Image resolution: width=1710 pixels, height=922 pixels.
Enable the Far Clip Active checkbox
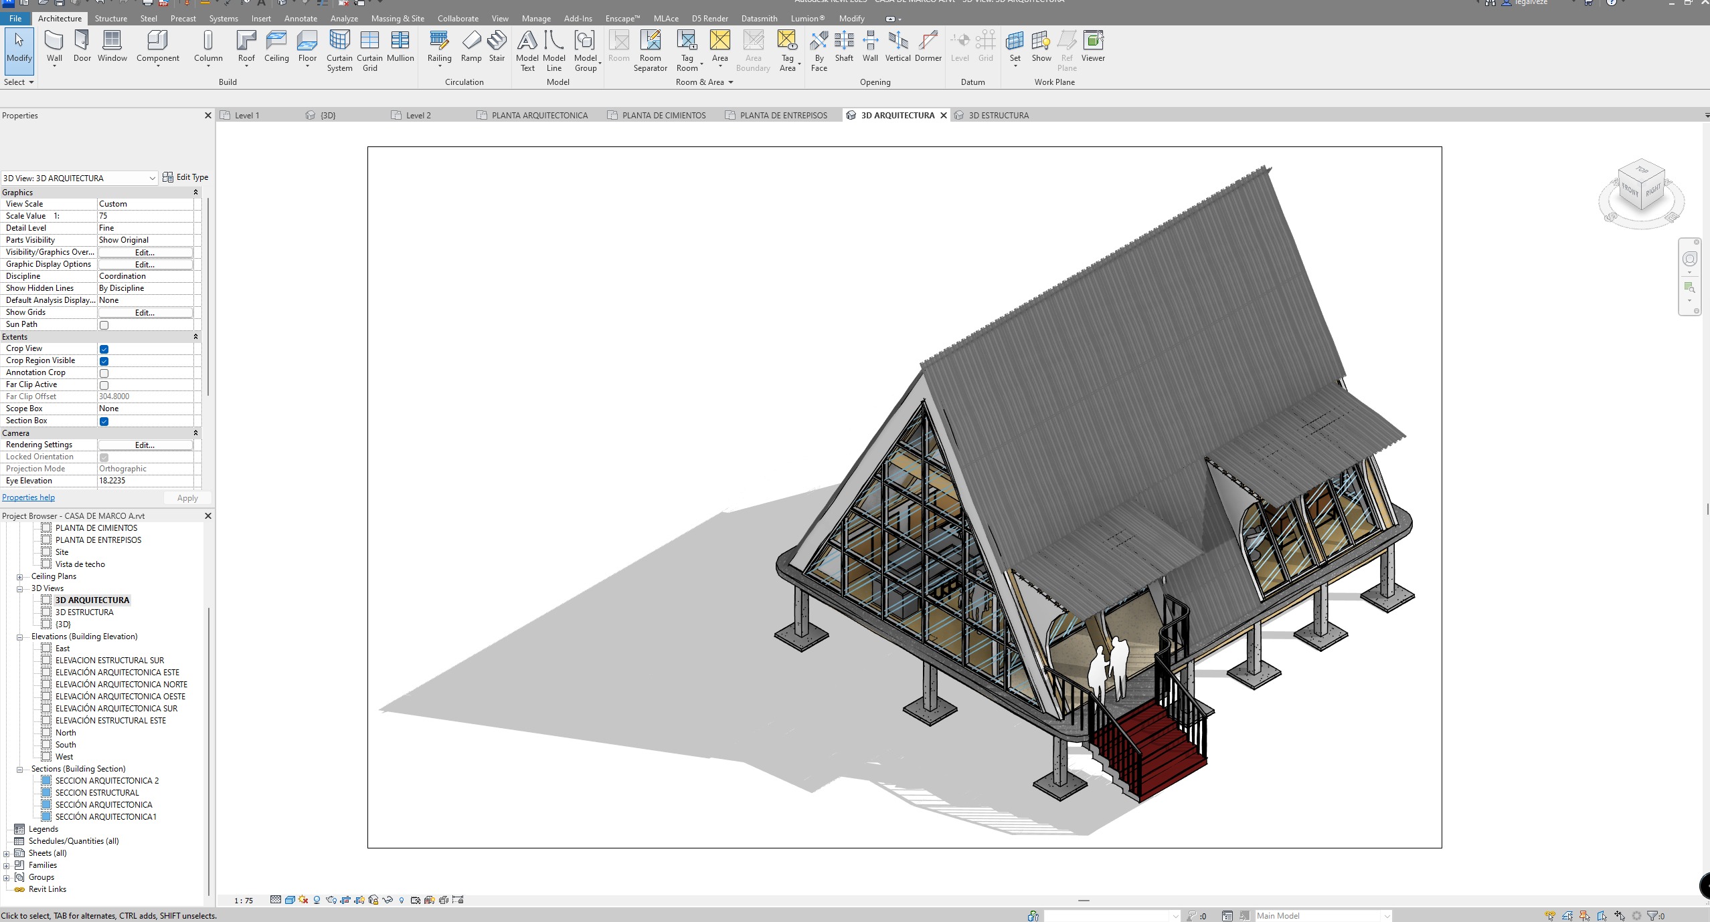pos(104,385)
